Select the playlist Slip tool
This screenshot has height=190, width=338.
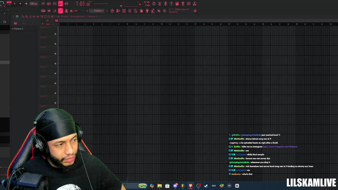pyautogui.click(x=38, y=17)
